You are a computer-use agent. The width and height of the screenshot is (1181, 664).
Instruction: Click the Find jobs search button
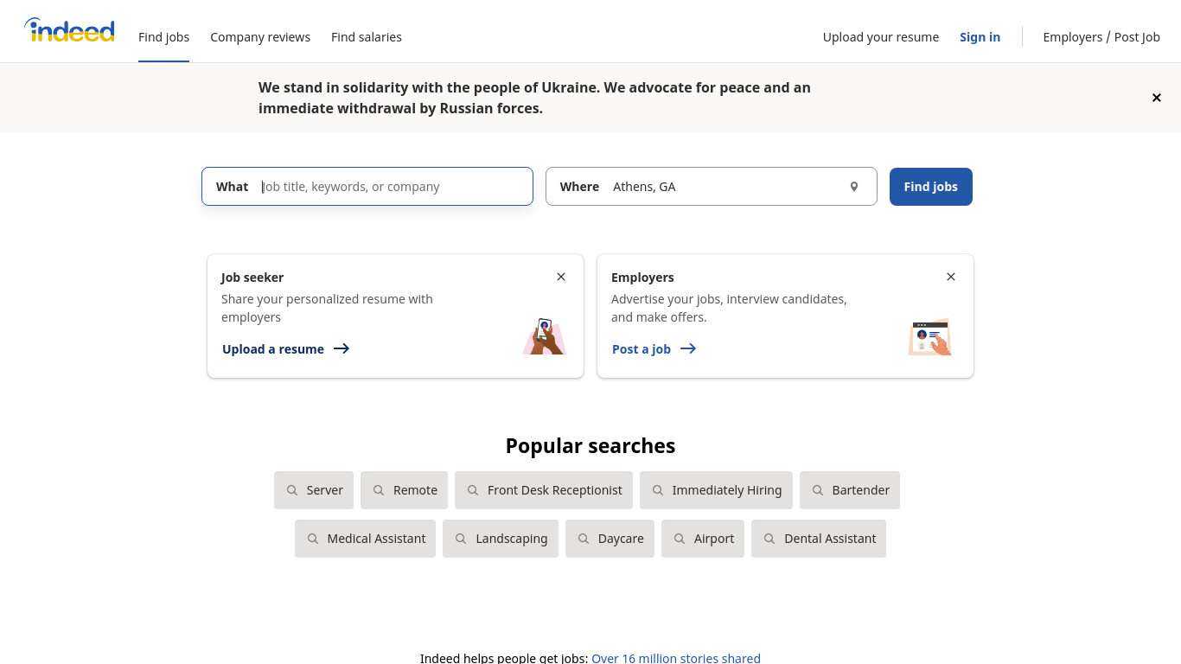(931, 187)
